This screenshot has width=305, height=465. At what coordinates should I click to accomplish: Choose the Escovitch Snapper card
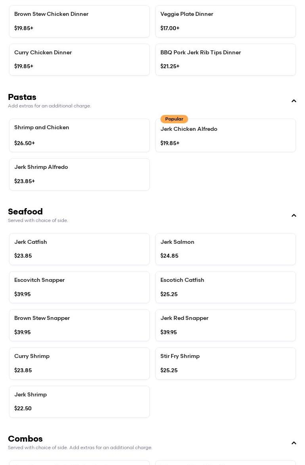pos(79,287)
